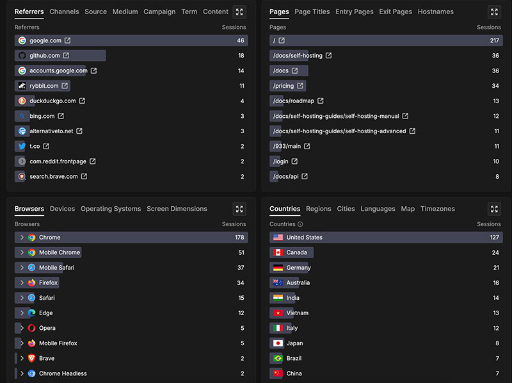Open t.co external link icon

(46, 146)
